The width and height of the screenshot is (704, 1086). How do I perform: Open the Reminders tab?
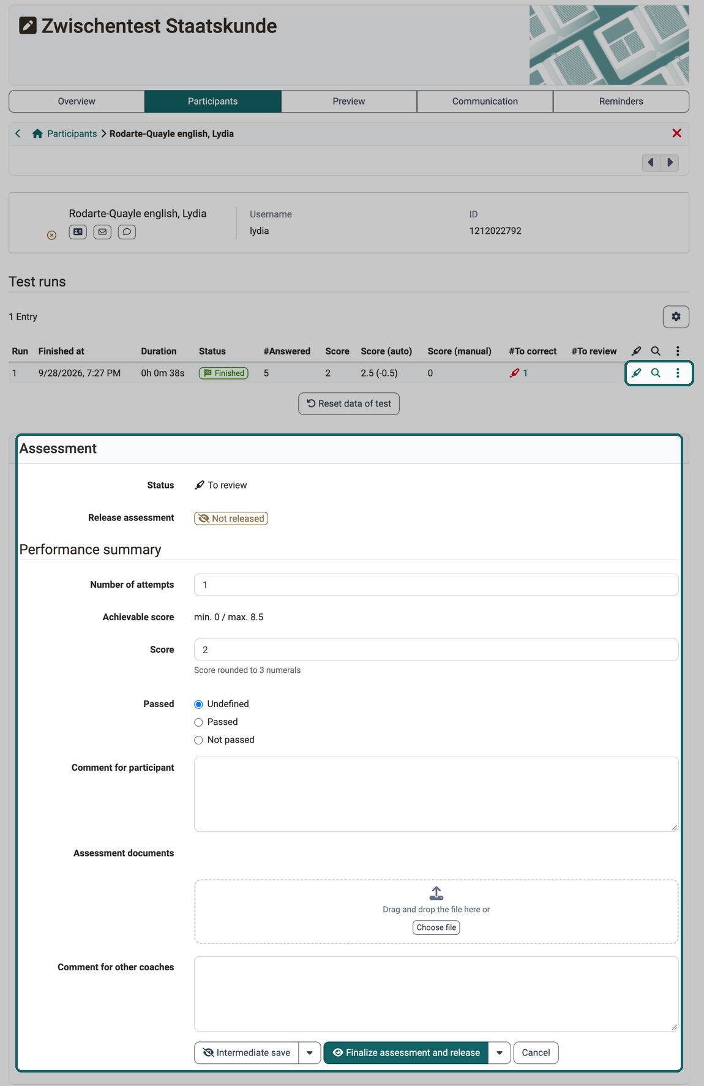click(621, 102)
